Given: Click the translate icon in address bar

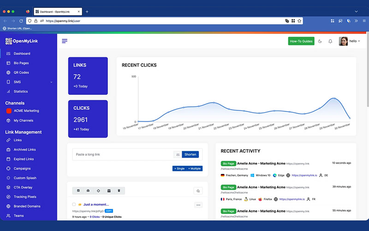Looking at the screenshot, I should tap(287, 21).
